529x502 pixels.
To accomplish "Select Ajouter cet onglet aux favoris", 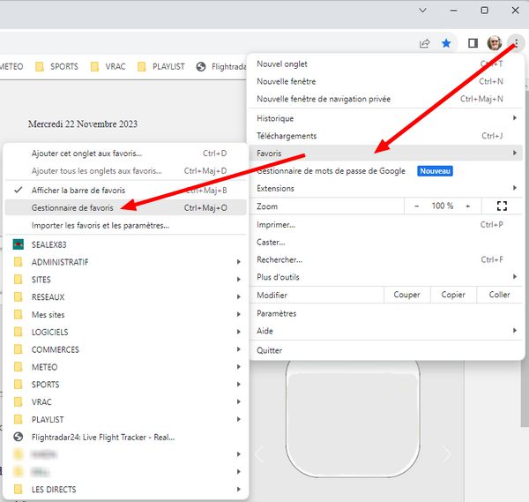I will pyautogui.click(x=125, y=154).
